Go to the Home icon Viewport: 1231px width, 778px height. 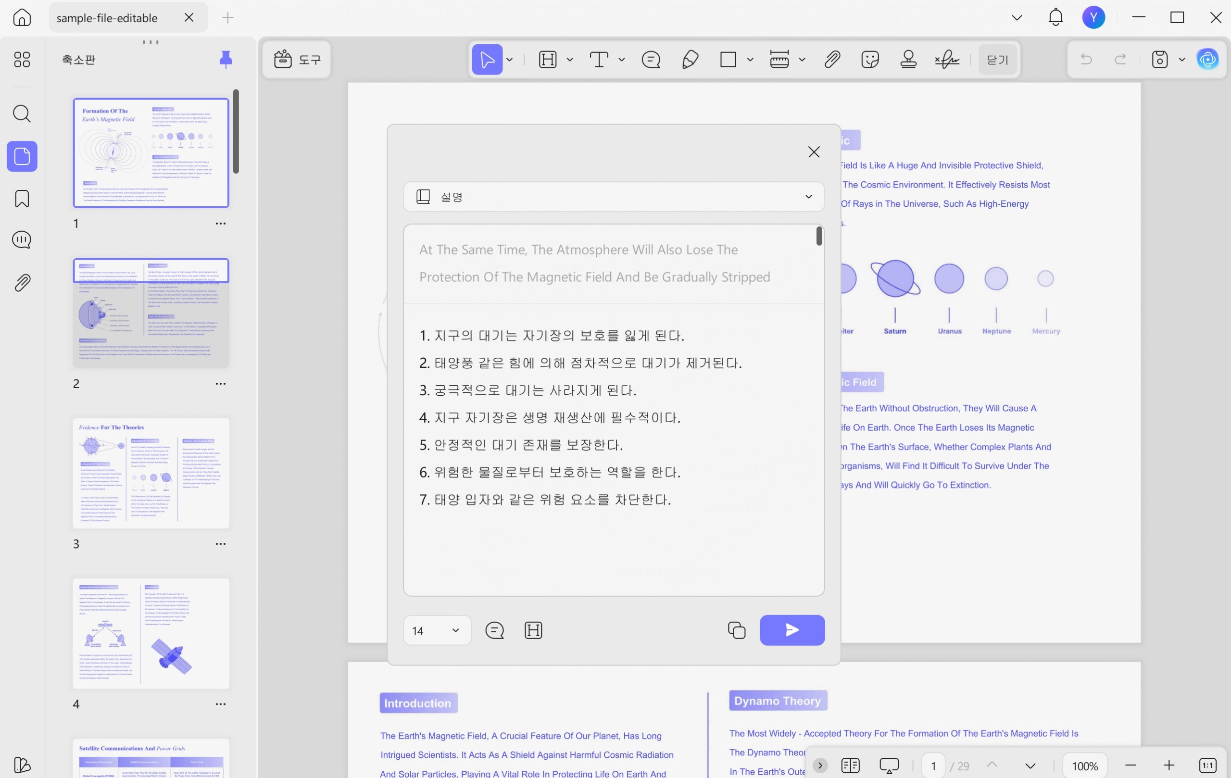[x=22, y=17]
